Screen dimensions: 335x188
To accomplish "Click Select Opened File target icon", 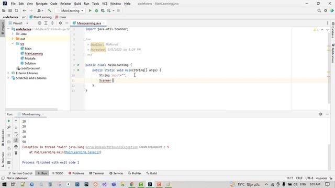I will point(39,23).
